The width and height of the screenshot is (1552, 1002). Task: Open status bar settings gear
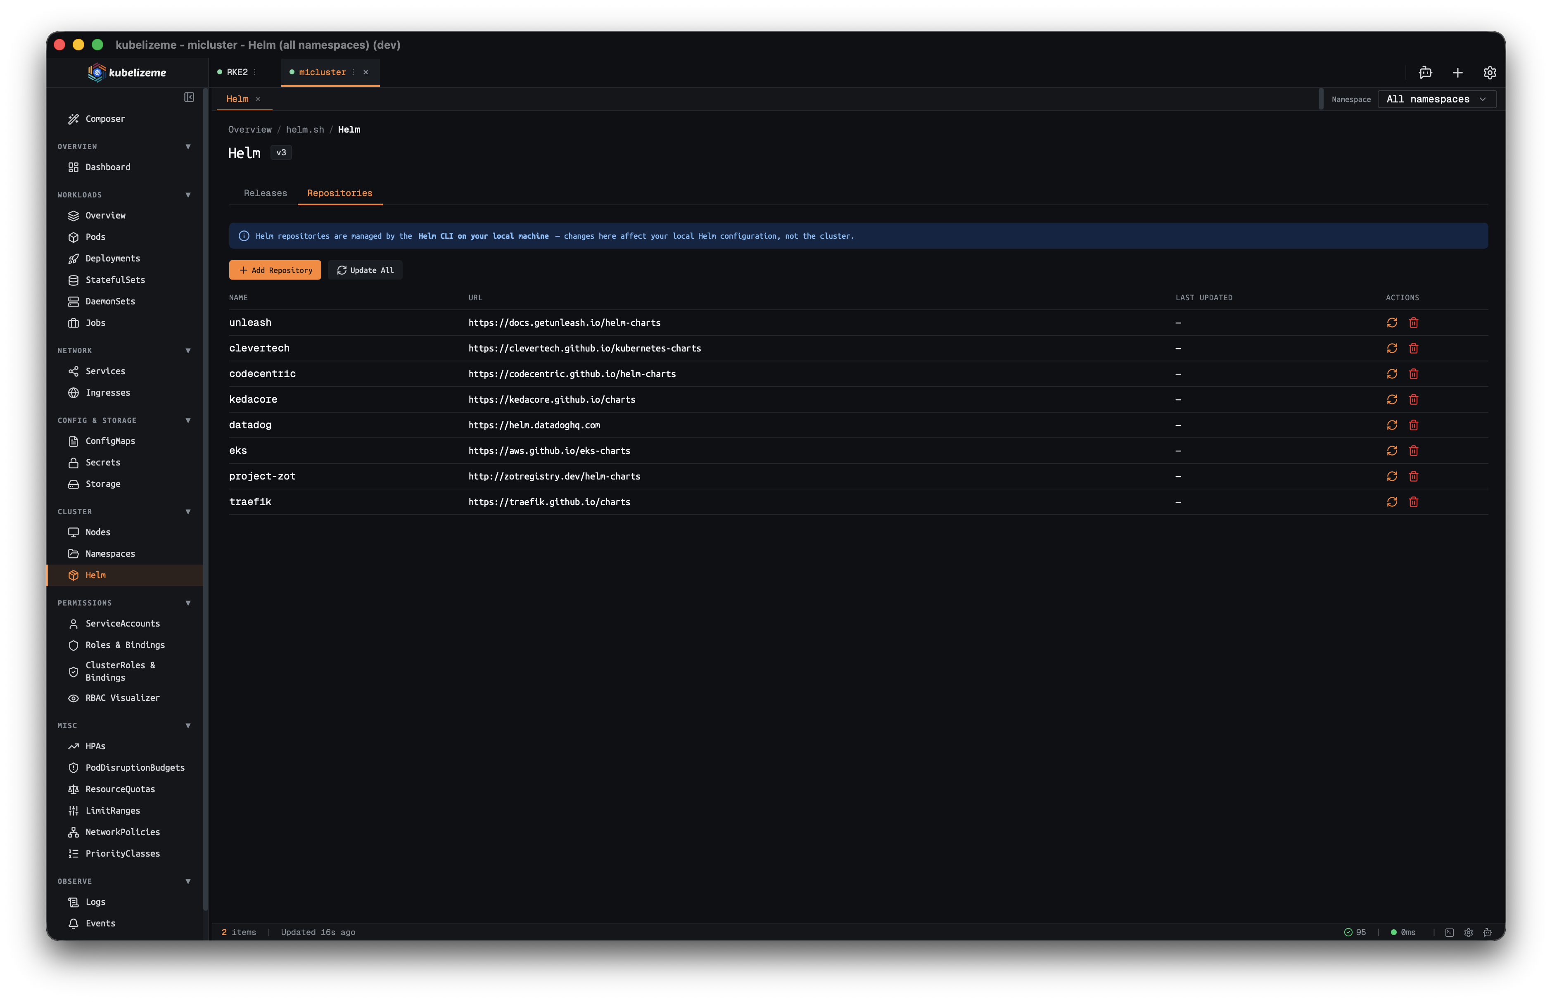point(1468,932)
